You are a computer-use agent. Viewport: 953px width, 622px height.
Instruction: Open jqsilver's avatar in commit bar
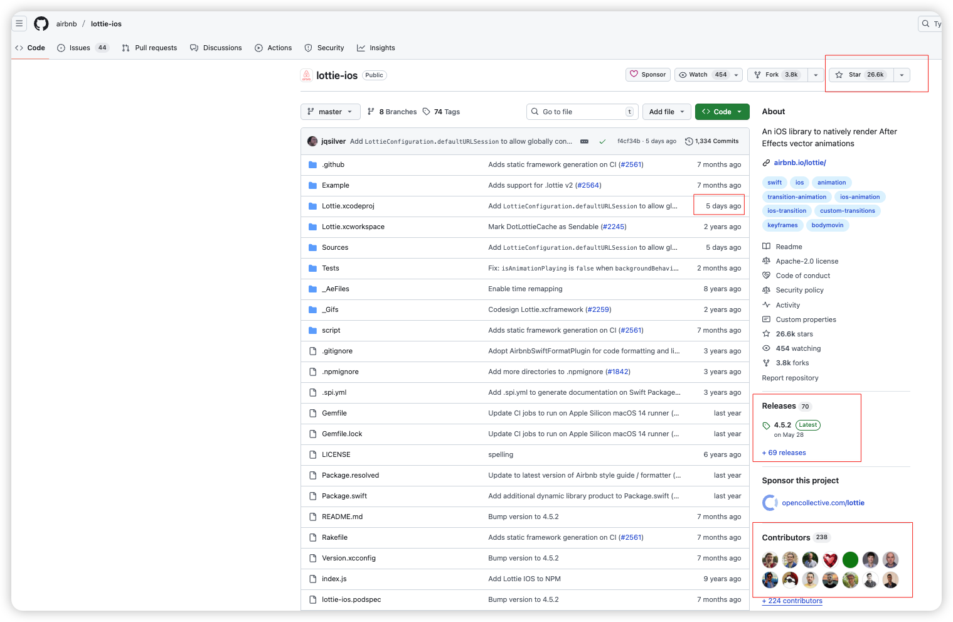click(x=312, y=141)
